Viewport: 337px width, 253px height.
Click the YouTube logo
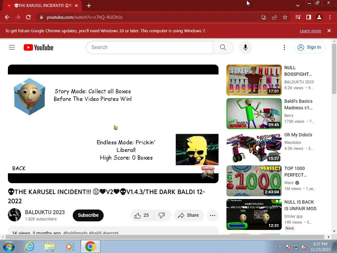point(39,47)
